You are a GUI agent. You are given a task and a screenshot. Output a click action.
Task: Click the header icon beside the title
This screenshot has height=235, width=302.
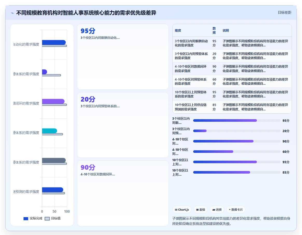pos(12,13)
